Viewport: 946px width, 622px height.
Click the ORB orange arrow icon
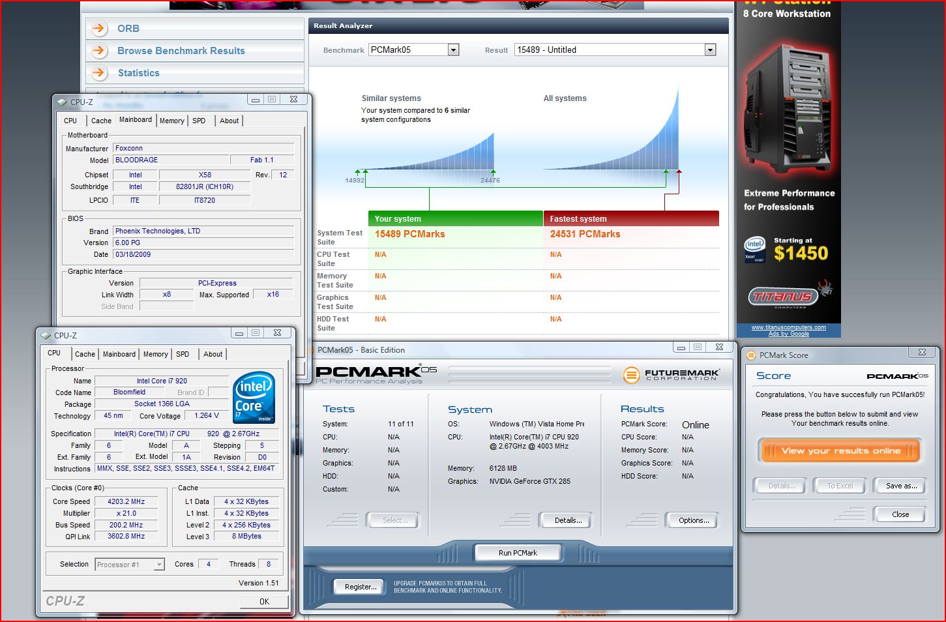pos(99,29)
